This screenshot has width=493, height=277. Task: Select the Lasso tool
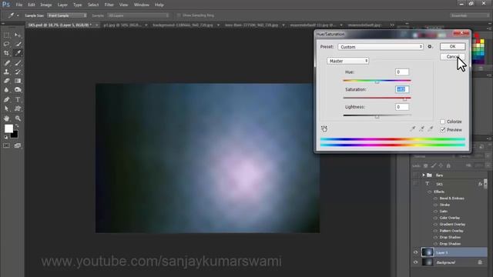pyautogui.click(x=6, y=44)
